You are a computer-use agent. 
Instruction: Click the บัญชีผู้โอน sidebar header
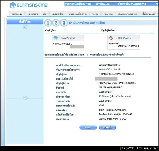pyautogui.click(x=25, y=21)
